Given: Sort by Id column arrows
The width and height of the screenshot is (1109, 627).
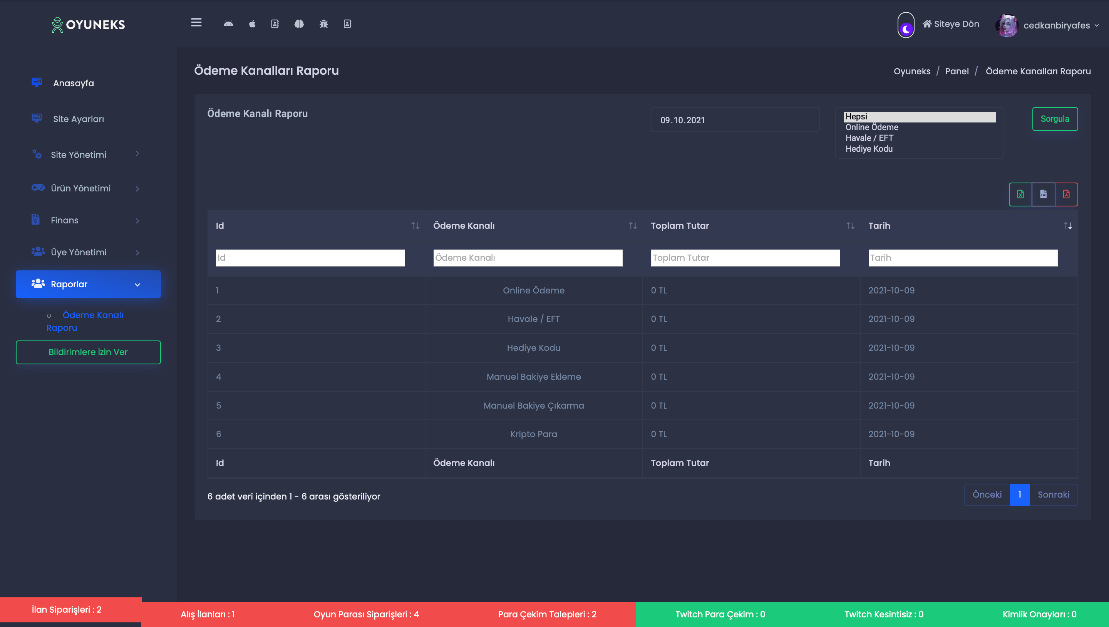Looking at the screenshot, I should [x=415, y=226].
